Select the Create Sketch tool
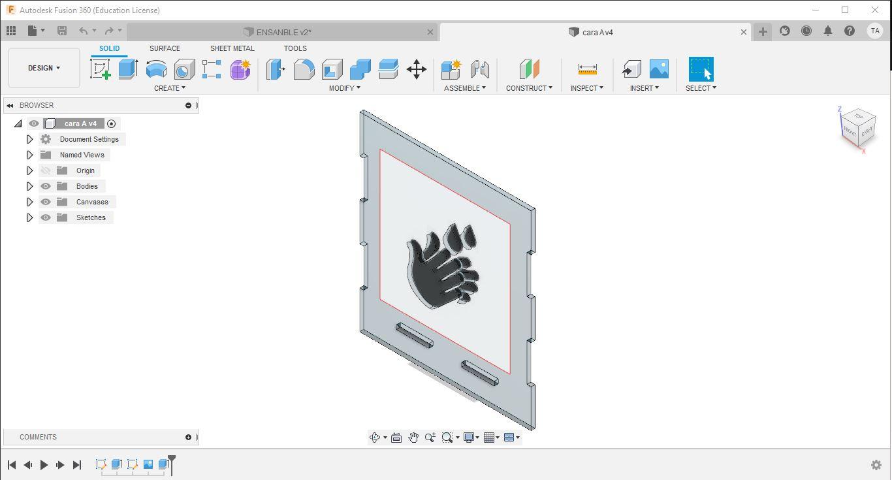892x480 pixels. pyautogui.click(x=101, y=69)
